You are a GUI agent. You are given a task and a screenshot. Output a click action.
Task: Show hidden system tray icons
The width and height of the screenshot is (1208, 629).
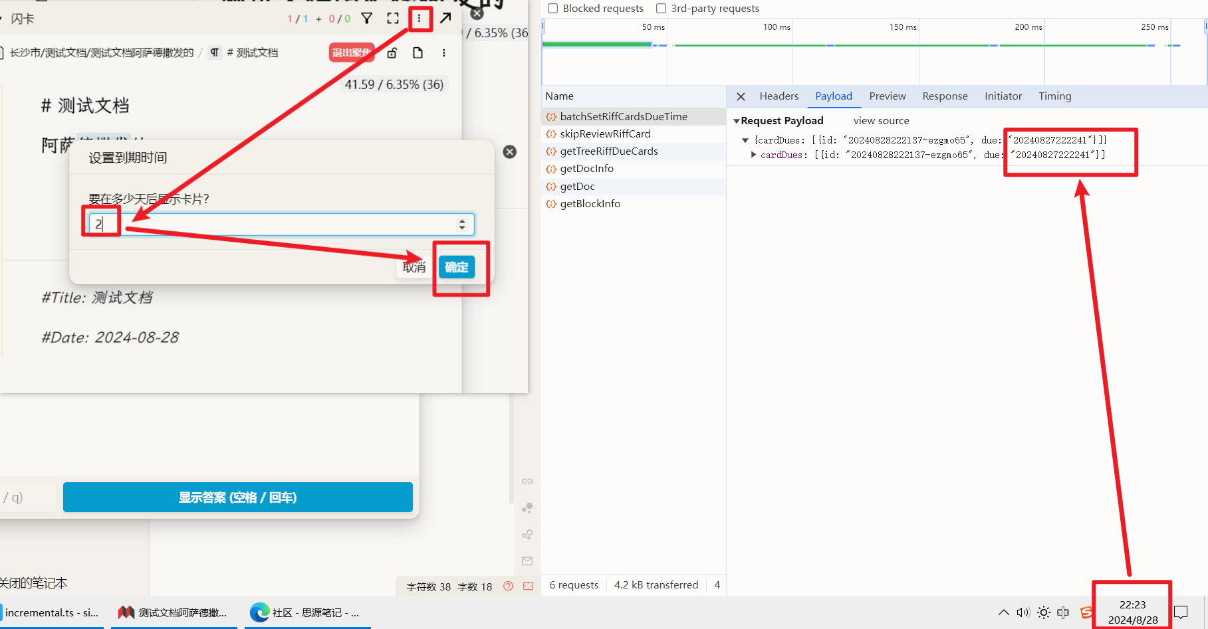(1004, 612)
